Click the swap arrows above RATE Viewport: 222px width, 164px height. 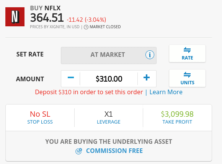(187, 50)
